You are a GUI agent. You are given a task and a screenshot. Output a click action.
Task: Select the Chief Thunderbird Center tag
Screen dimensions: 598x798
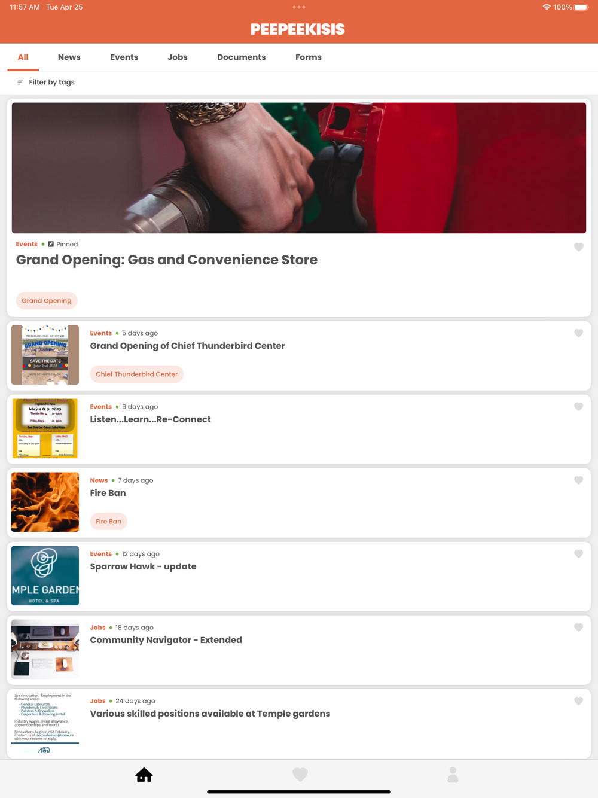click(x=137, y=374)
